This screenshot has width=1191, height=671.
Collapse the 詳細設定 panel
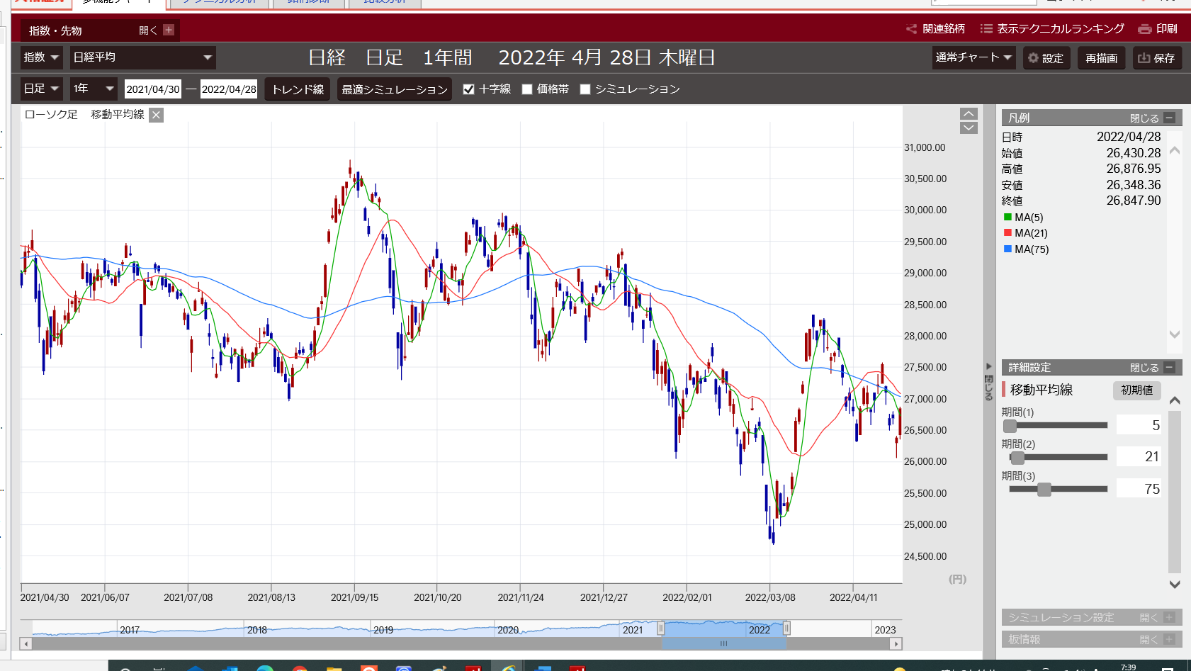1170,367
